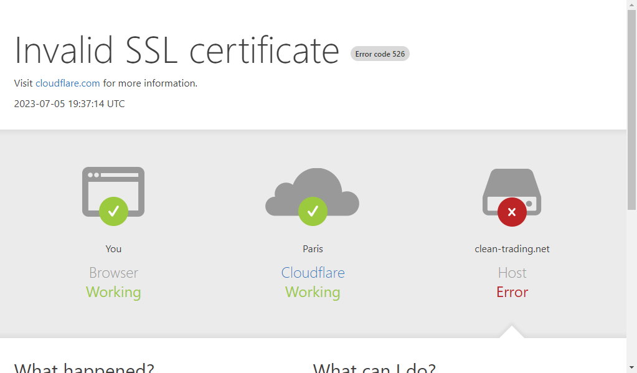Click the cloud icon above Paris
Image resolution: width=637 pixels, height=373 pixels.
[x=313, y=197]
